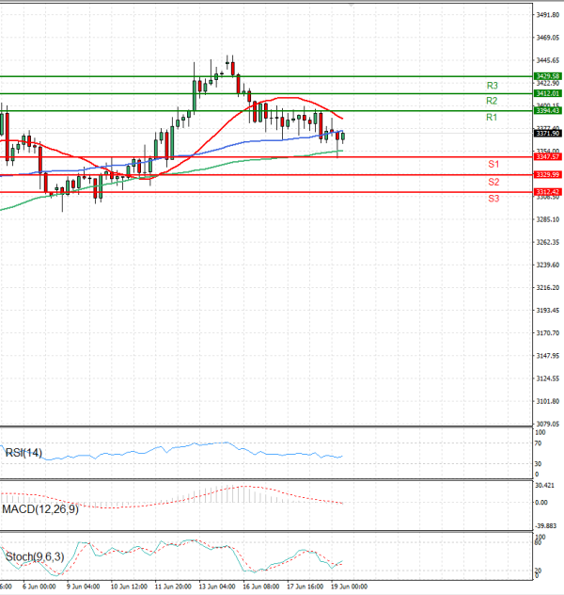The image size is (564, 595).
Task: Click the S2 support label
Action: (493, 182)
